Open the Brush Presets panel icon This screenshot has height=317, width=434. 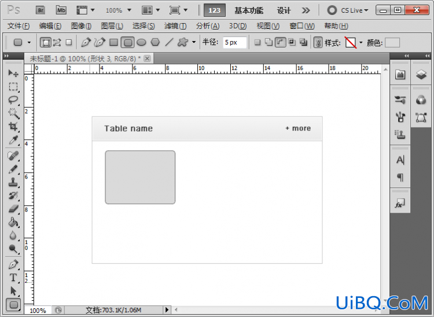click(400, 100)
